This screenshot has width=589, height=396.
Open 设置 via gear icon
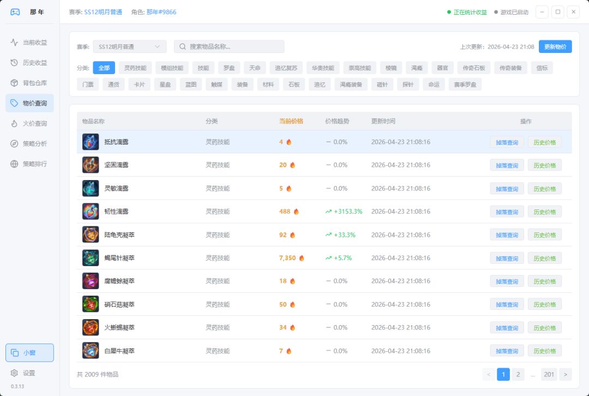click(15, 373)
